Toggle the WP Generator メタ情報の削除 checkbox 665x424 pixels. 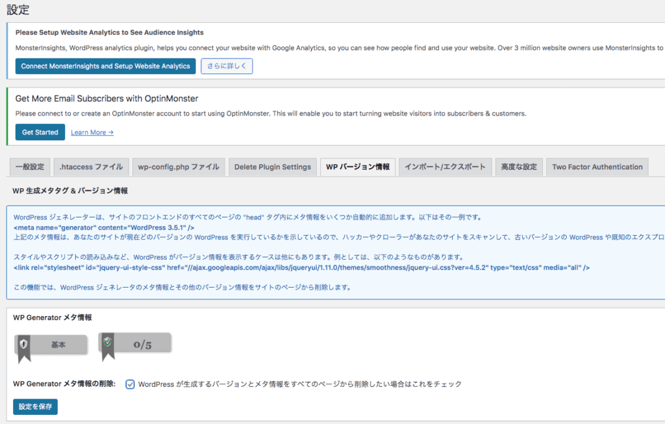click(x=130, y=384)
